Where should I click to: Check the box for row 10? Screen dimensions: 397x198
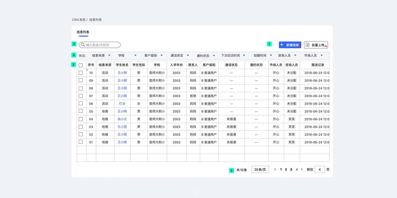(81, 73)
